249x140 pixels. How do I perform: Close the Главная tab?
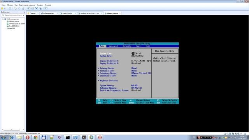pos(38,13)
